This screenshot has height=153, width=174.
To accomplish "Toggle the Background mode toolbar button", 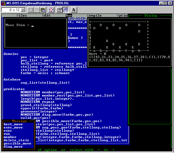I will [x=66, y=10].
